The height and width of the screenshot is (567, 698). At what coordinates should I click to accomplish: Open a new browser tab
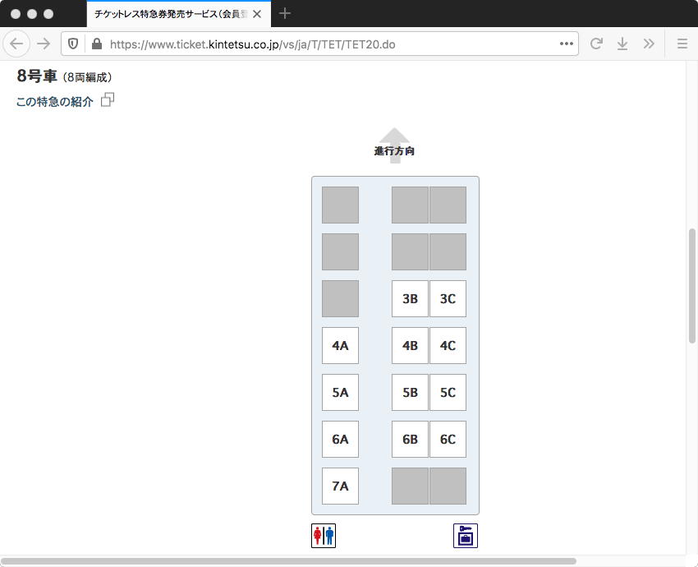point(285,13)
